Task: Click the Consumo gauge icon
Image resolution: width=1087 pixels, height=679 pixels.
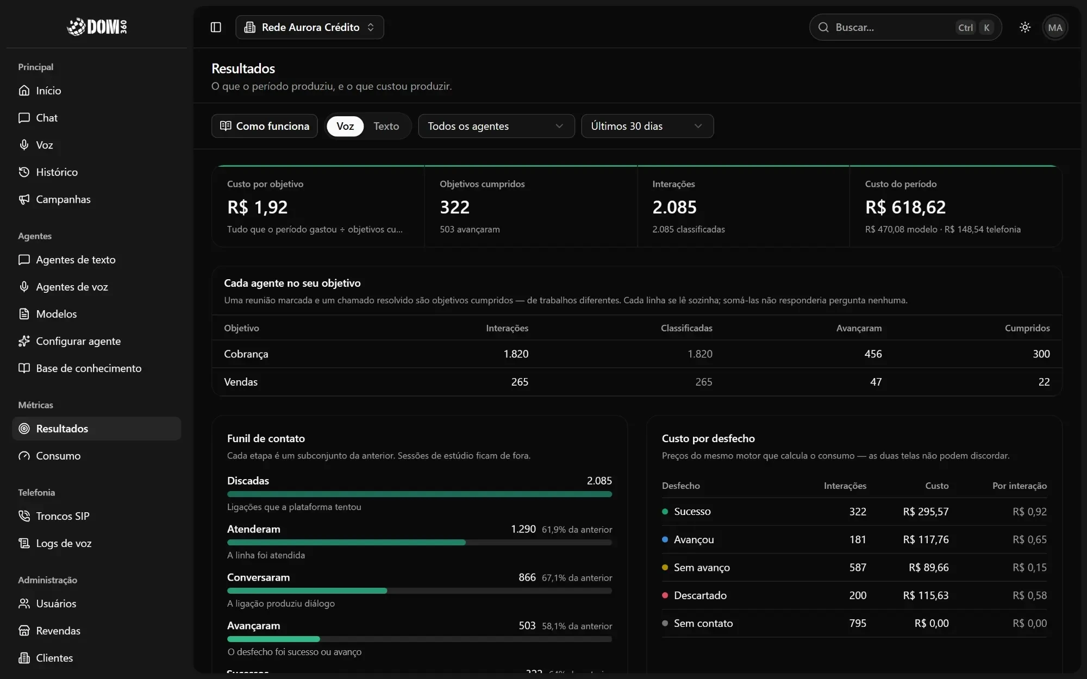Action: pyautogui.click(x=24, y=456)
